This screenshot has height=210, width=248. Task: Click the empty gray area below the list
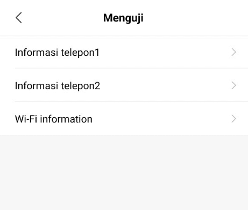pyautogui.click(x=124, y=172)
